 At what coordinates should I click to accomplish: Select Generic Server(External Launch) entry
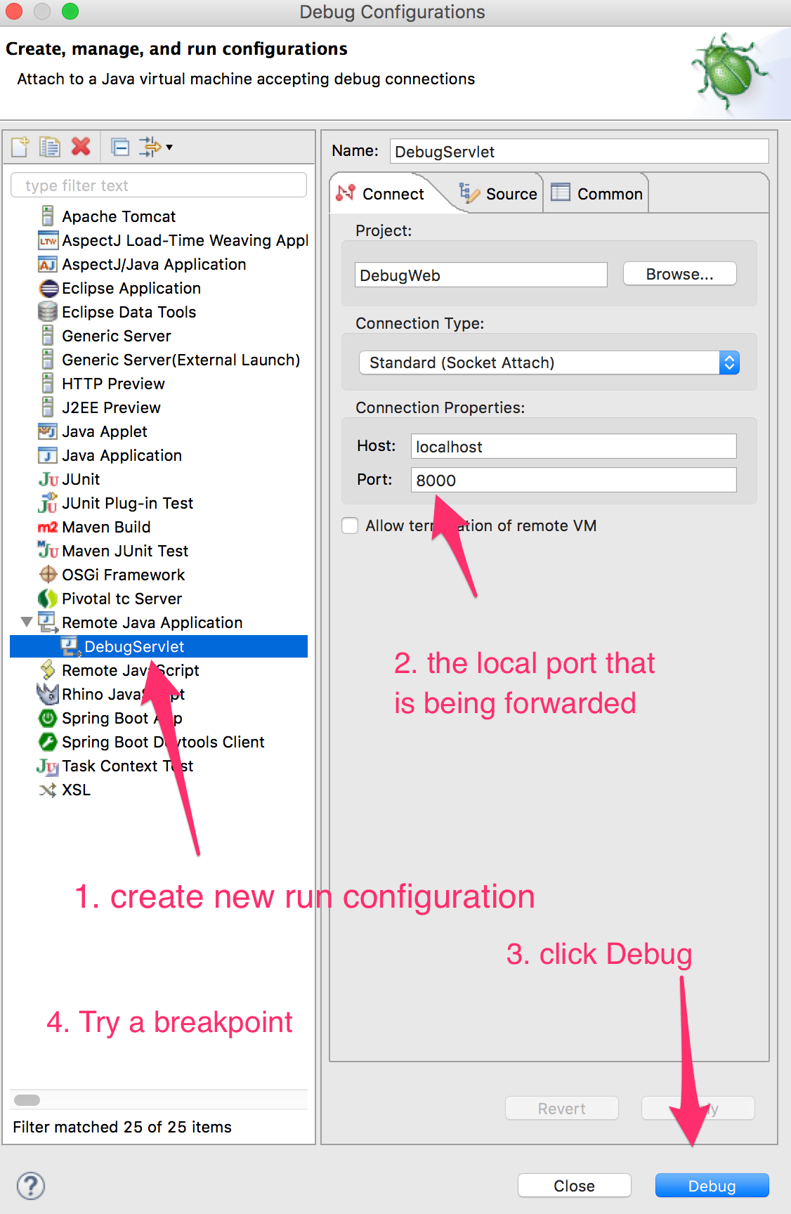pyautogui.click(x=169, y=360)
